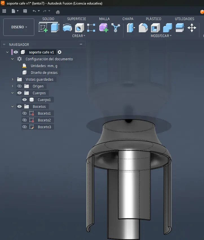Show the Boceto2 sketch
The image size is (204, 240).
[x=25, y=120]
